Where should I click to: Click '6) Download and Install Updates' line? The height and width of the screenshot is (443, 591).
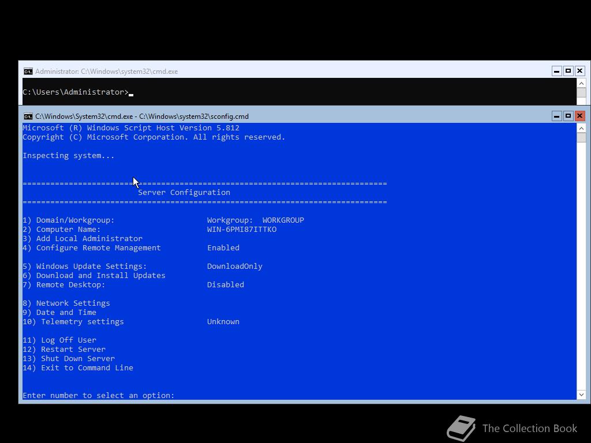click(x=94, y=275)
